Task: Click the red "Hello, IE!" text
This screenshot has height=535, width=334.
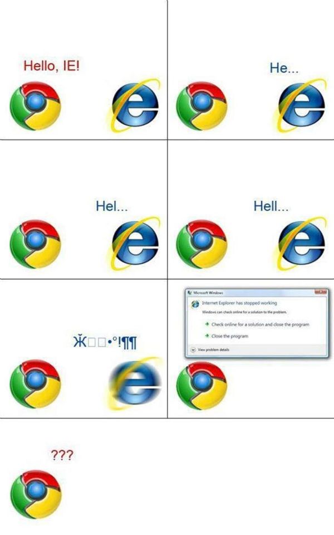Action: click(51, 66)
